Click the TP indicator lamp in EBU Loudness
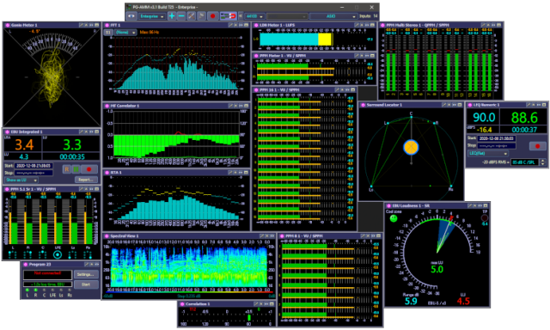The height and width of the screenshot is (330, 550). 485,217
